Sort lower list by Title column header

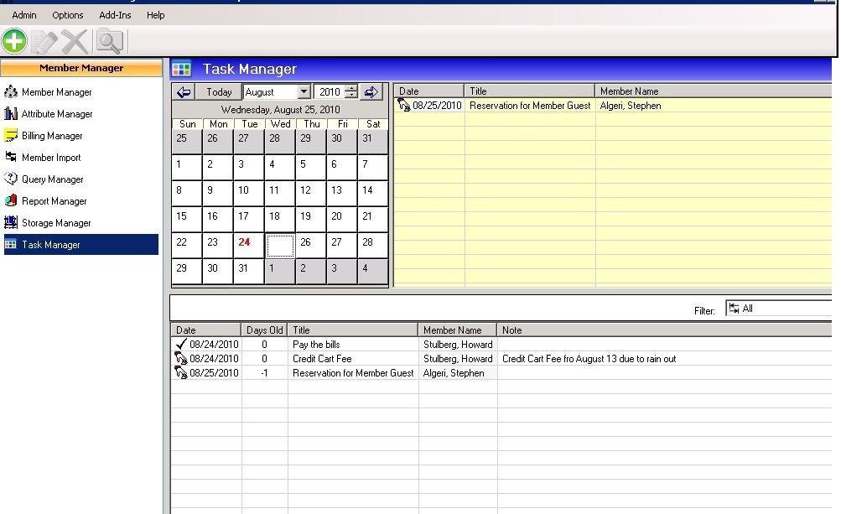(352, 330)
